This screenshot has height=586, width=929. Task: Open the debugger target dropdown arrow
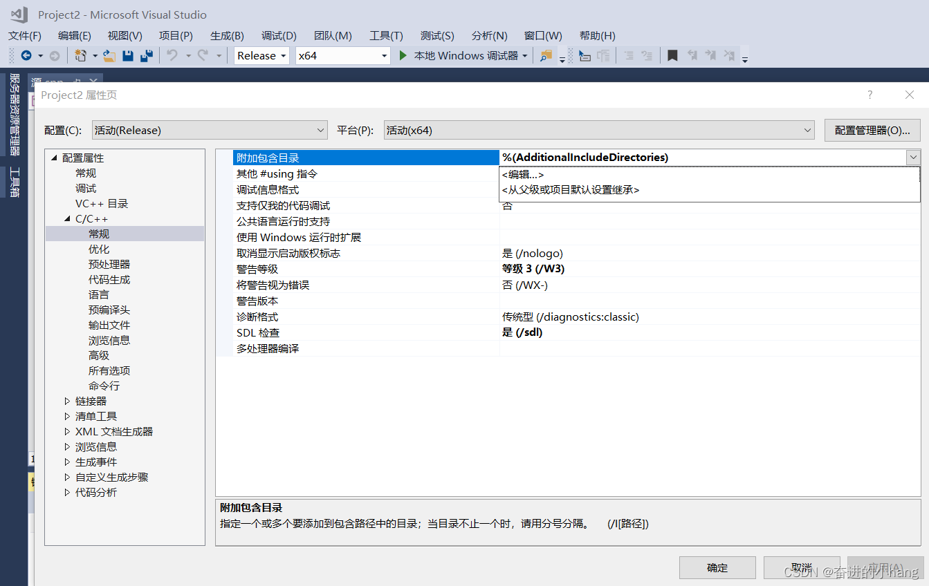(525, 56)
